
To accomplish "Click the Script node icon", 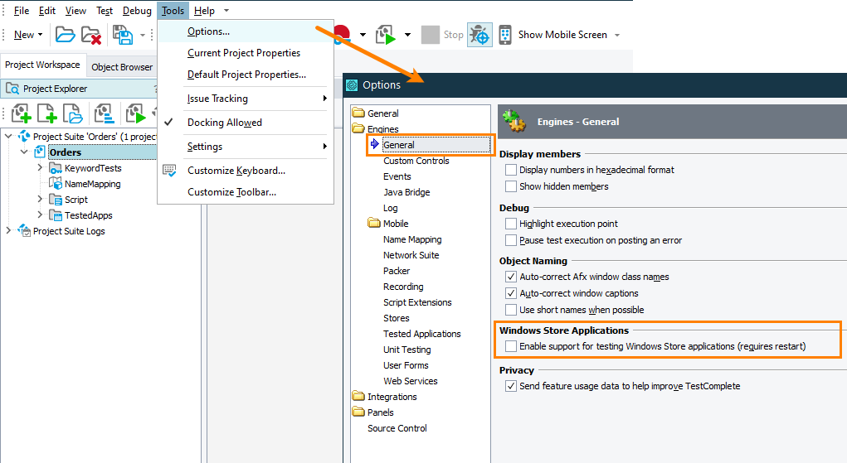I will [x=55, y=200].
